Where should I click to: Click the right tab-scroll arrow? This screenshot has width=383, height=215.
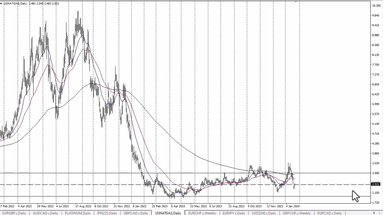[379, 213]
